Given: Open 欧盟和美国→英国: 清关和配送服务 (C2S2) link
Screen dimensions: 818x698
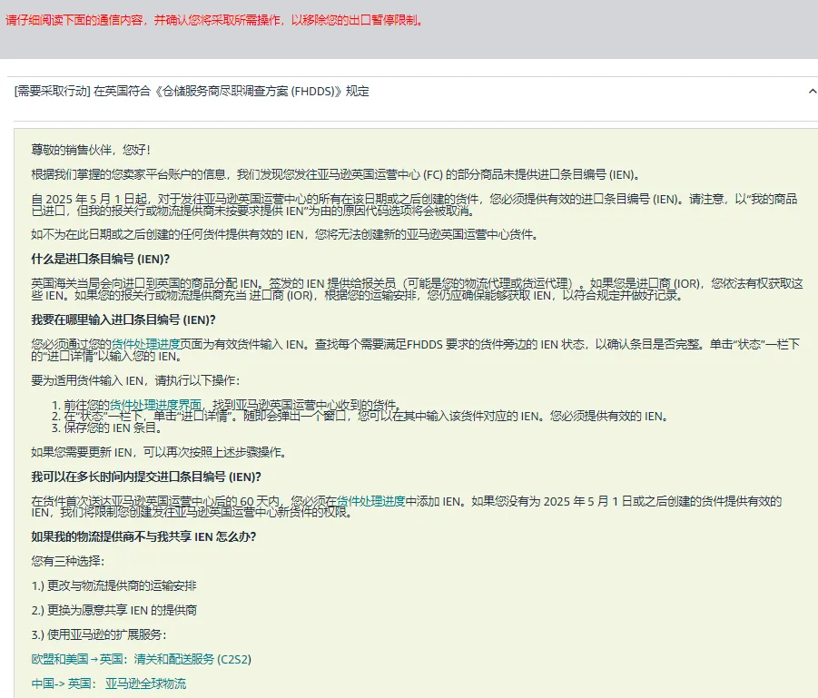Looking at the screenshot, I should [142, 659].
